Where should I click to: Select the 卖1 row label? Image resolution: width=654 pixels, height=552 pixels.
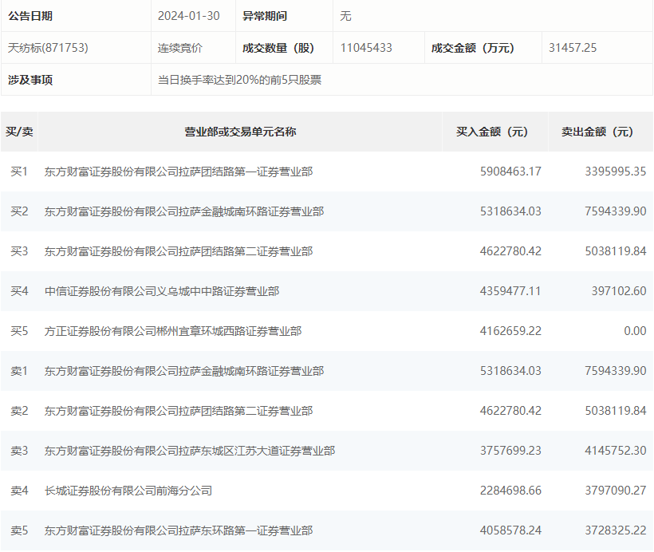(19, 371)
